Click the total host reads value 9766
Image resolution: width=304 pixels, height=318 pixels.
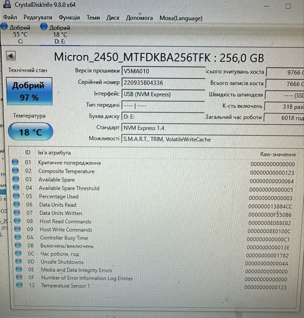[285, 72]
